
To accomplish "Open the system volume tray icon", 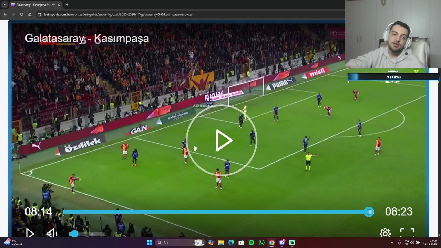I will pyautogui.click(x=412, y=242).
